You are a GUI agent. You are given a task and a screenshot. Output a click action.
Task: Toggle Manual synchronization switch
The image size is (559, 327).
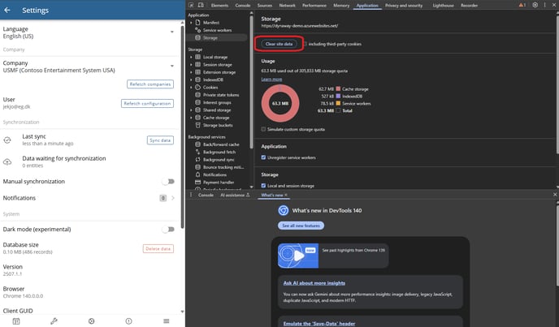(x=167, y=182)
